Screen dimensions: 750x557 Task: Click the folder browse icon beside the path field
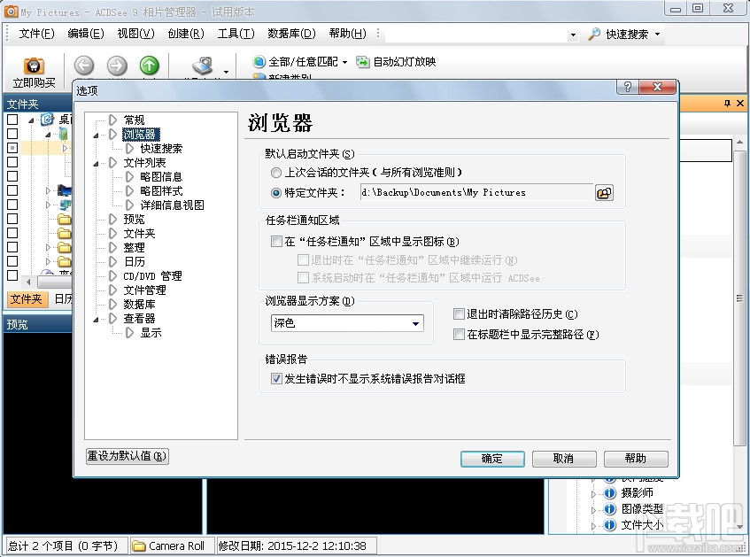coord(604,192)
